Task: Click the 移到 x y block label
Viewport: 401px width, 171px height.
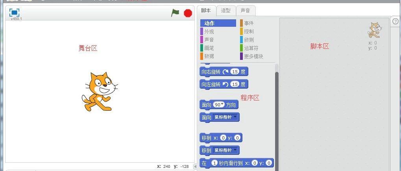Action: click(206, 138)
